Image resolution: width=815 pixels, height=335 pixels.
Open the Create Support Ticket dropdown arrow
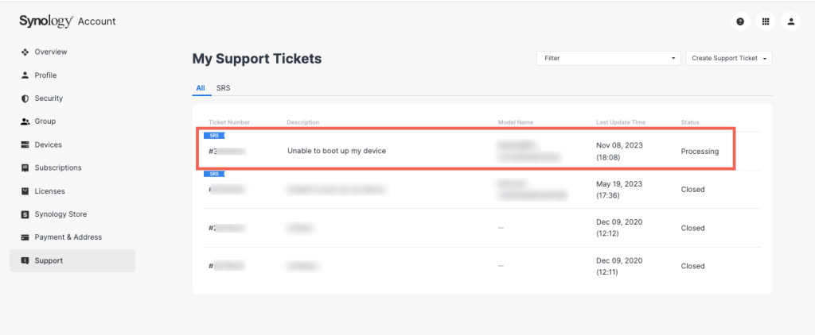(765, 59)
